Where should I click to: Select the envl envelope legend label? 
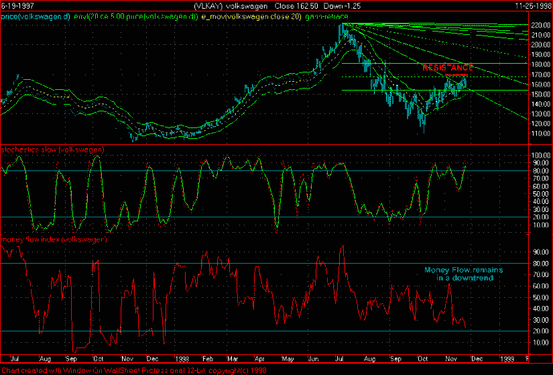[136, 17]
